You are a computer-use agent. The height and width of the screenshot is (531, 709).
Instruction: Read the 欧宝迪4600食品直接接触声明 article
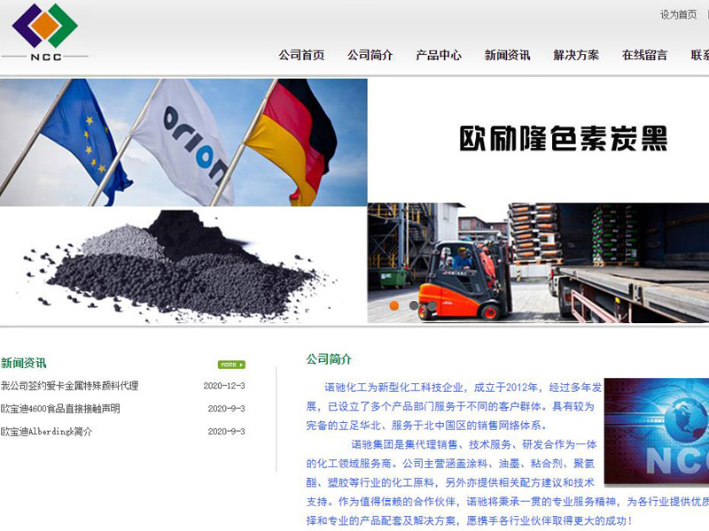tap(60, 409)
